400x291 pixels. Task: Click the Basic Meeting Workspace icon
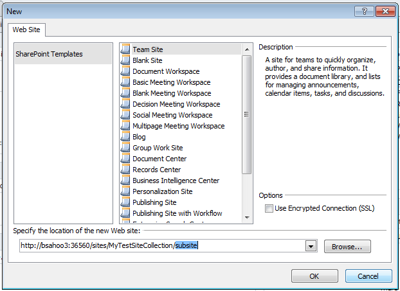pyautogui.click(x=125, y=82)
